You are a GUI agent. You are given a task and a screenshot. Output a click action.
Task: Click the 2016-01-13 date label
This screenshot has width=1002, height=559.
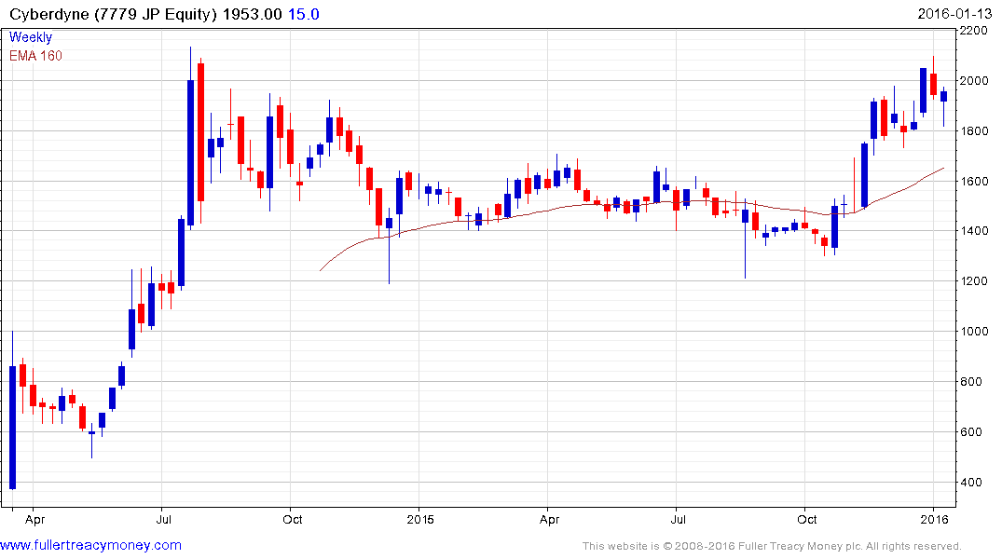pos(954,14)
